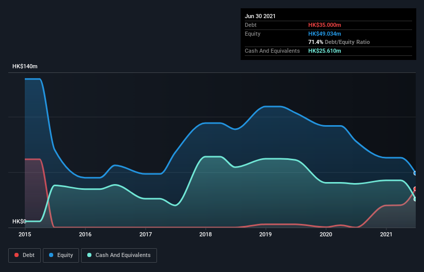424x272 pixels.
Task: Click the HK$140m y-axis label
Action: [25, 67]
